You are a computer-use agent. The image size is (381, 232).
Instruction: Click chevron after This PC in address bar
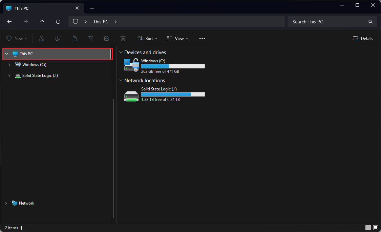(x=115, y=22)
